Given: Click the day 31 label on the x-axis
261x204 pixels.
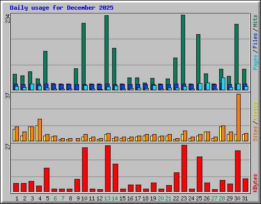Looking at the screenshot, I should (245, 198).
